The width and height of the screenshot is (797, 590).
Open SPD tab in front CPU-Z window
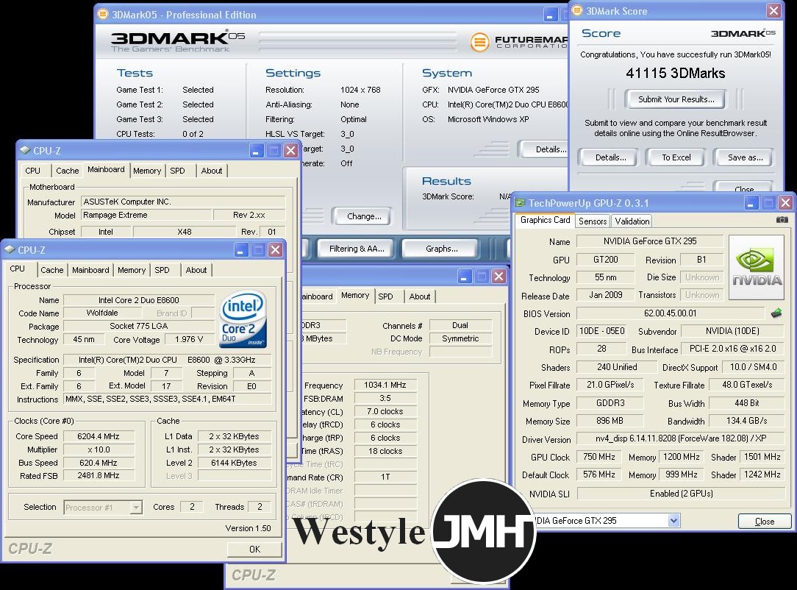(162, 270)
